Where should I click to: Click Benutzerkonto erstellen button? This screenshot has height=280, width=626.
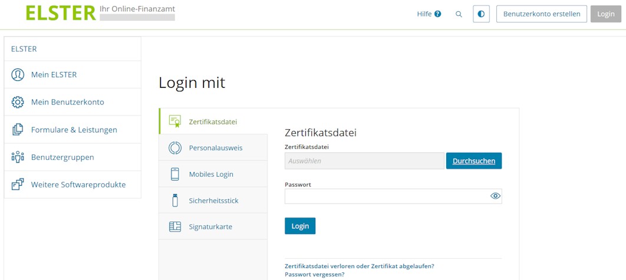click(x=542, y=14)
